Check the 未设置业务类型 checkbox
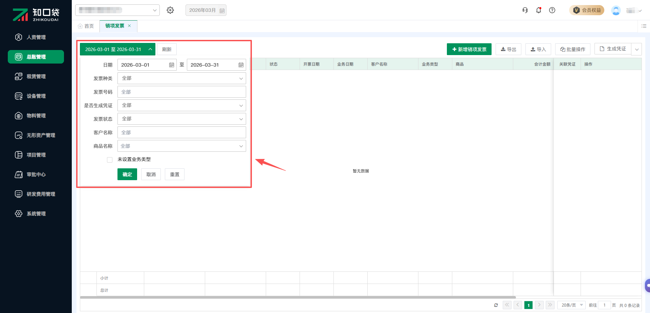Image resolution: width=650 pixels, height=313 pixels. (110, 160)
